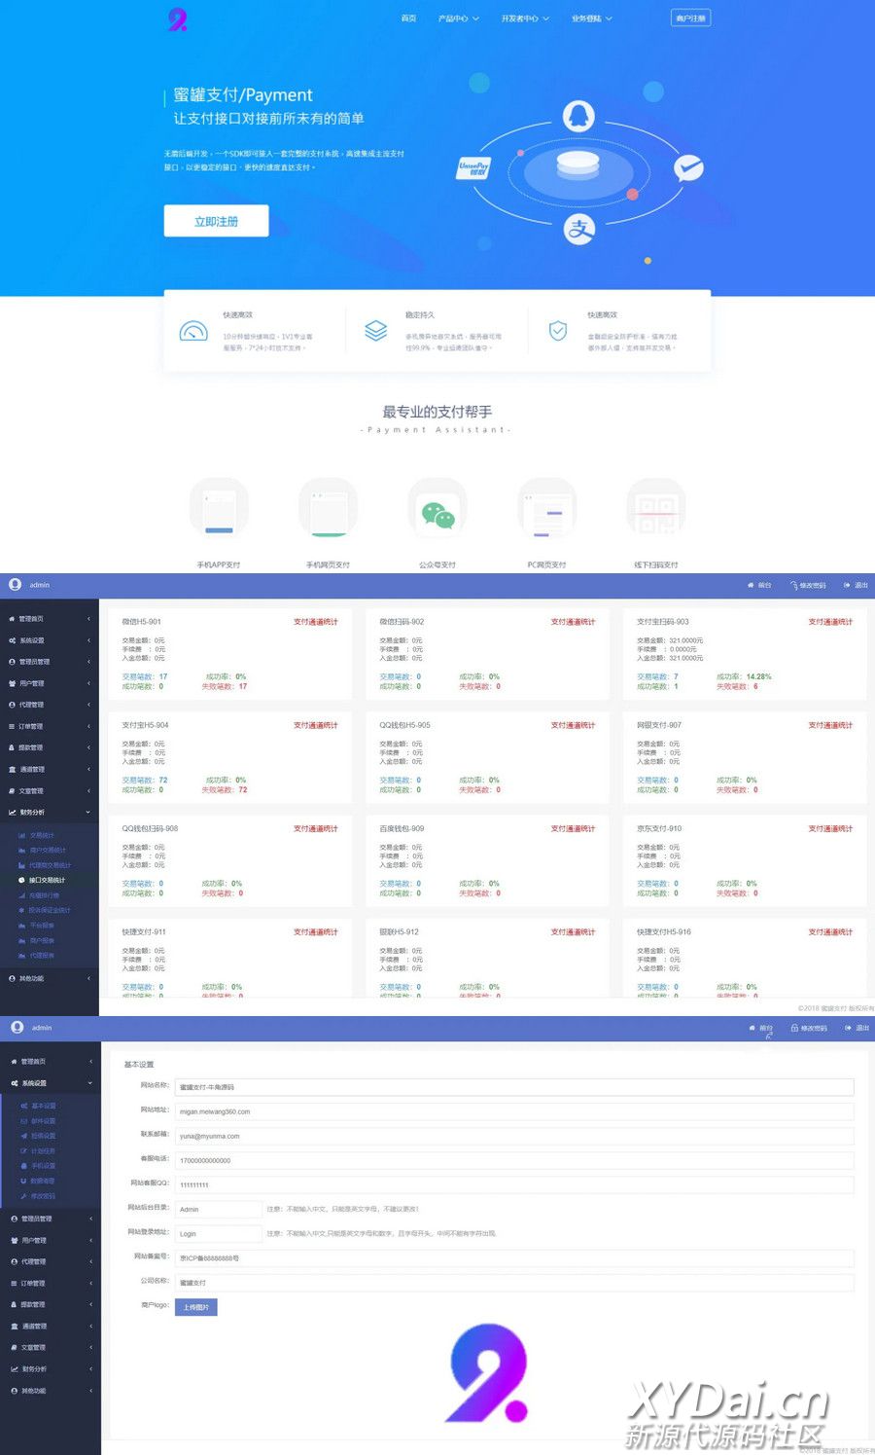Click the 线下扫码支付 QR icon
The height and width of the screenshot is (1455, 875).
coord(656,510)
